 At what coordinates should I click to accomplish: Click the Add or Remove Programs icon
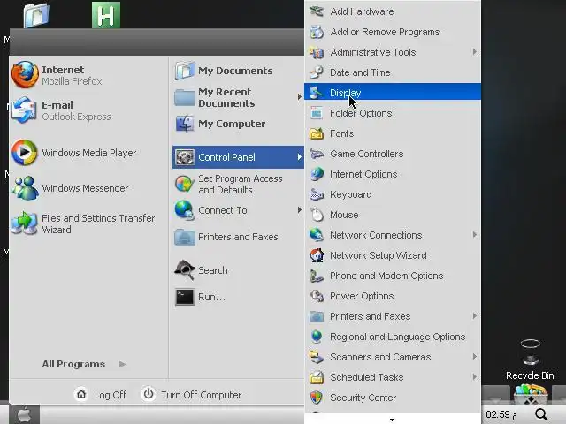317,32
